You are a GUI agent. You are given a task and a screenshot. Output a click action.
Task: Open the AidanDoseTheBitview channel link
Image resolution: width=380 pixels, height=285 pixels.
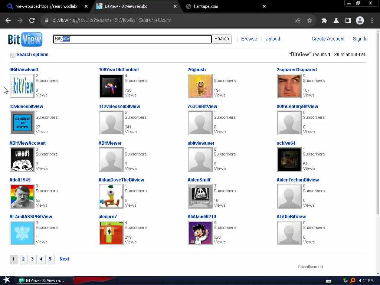121,180
